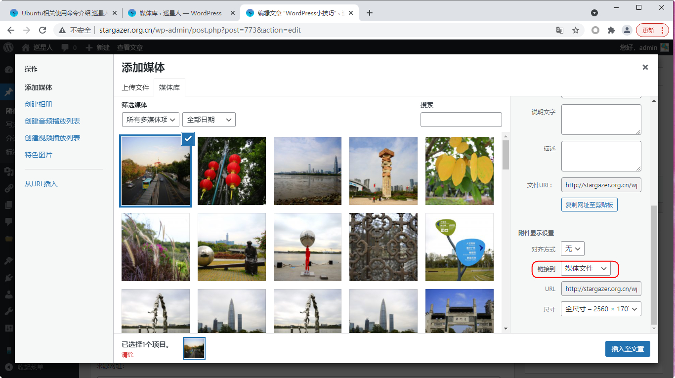Open a new browser tab with plus icon
Screen dimensions: 675x378
370,13
